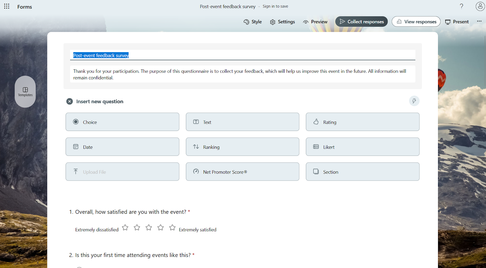Open the account profile icon

point(480,6)
